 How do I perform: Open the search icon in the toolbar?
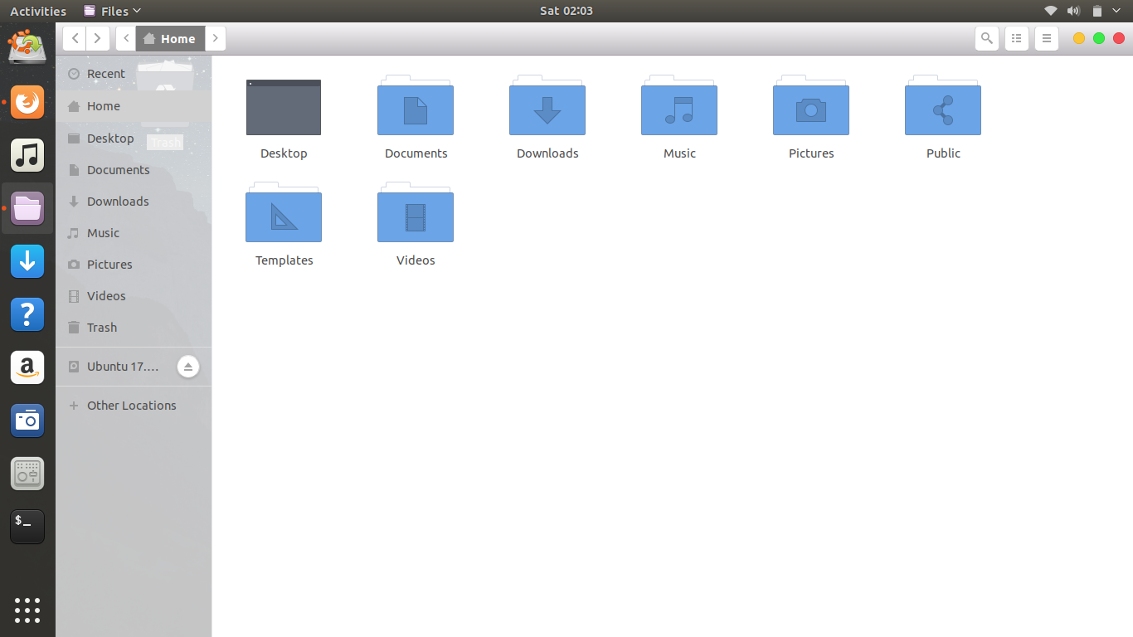(x=986, y=38)
